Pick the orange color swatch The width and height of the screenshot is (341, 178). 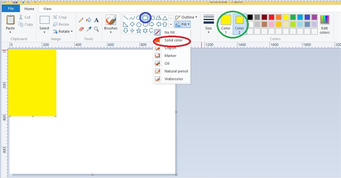pyautogui.click(x=279, y=17)
